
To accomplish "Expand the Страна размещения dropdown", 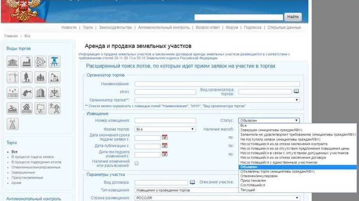I will click(217, 198).
